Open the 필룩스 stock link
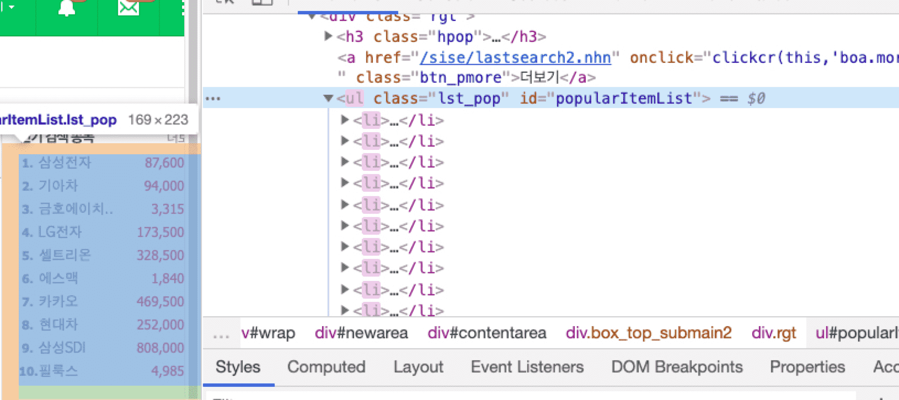 coord(58,371)
